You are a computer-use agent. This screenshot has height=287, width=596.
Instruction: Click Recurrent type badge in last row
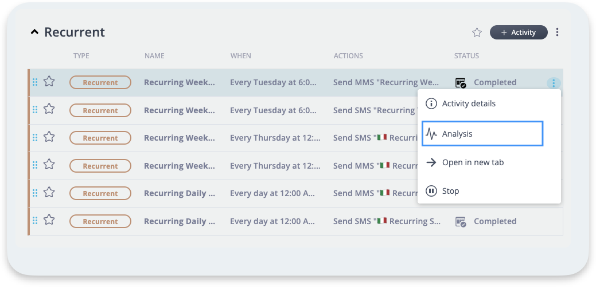click(100, 221)
